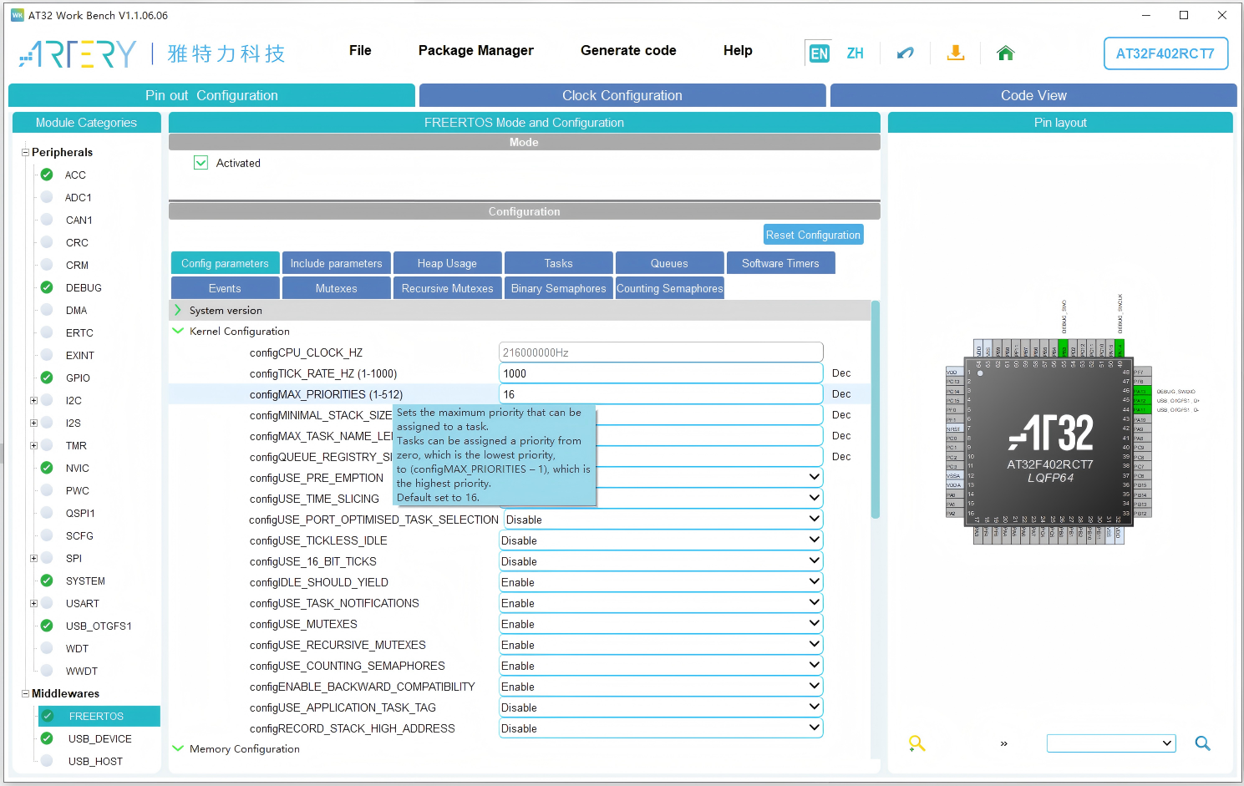Click the blue back arrow icon
Image resolution: width=1244 pixels, height=786 pixels.
(905, 53)
